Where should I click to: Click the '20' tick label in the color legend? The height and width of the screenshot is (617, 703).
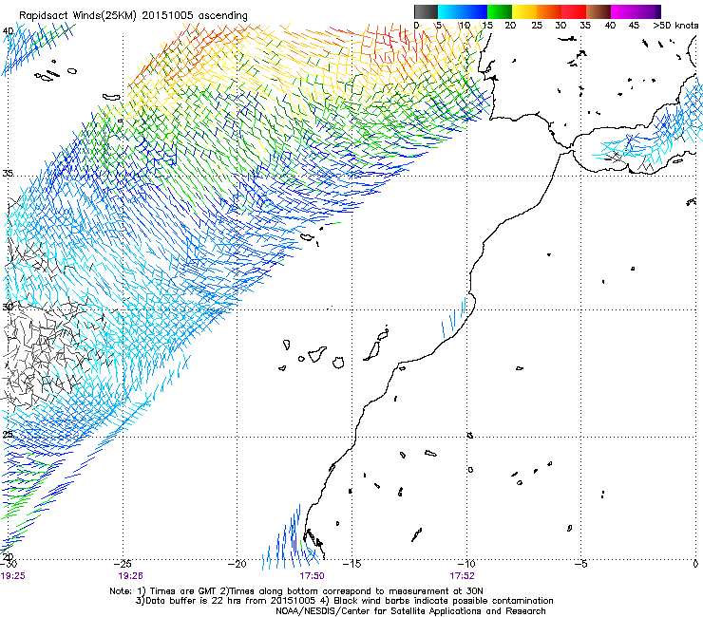[x=510, y=26]
